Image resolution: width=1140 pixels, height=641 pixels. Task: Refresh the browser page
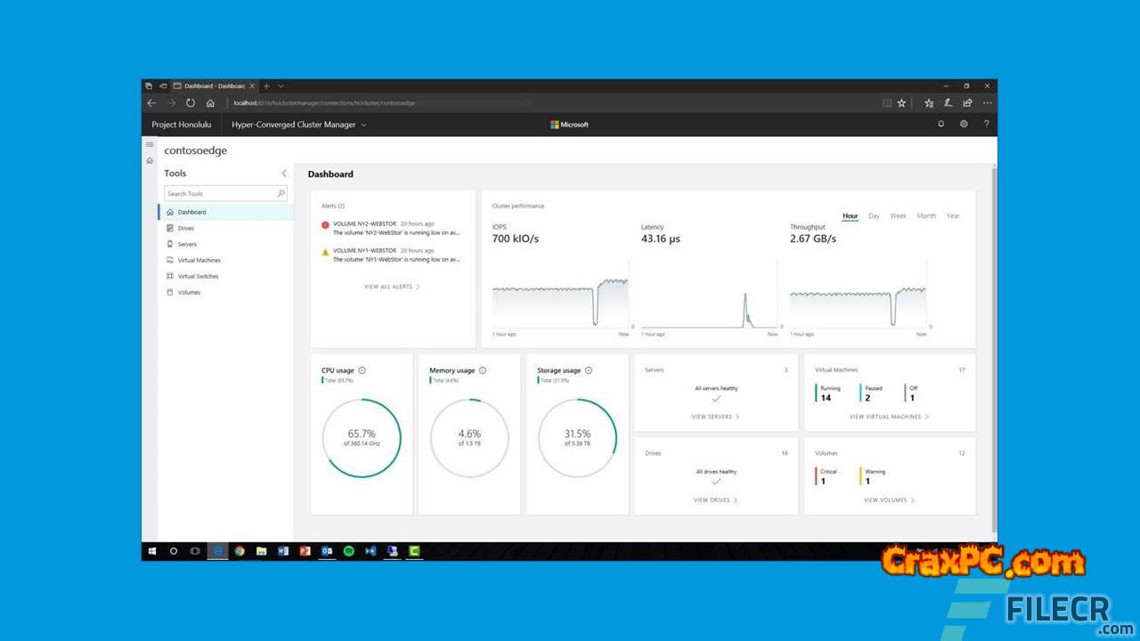coord(191,103)
